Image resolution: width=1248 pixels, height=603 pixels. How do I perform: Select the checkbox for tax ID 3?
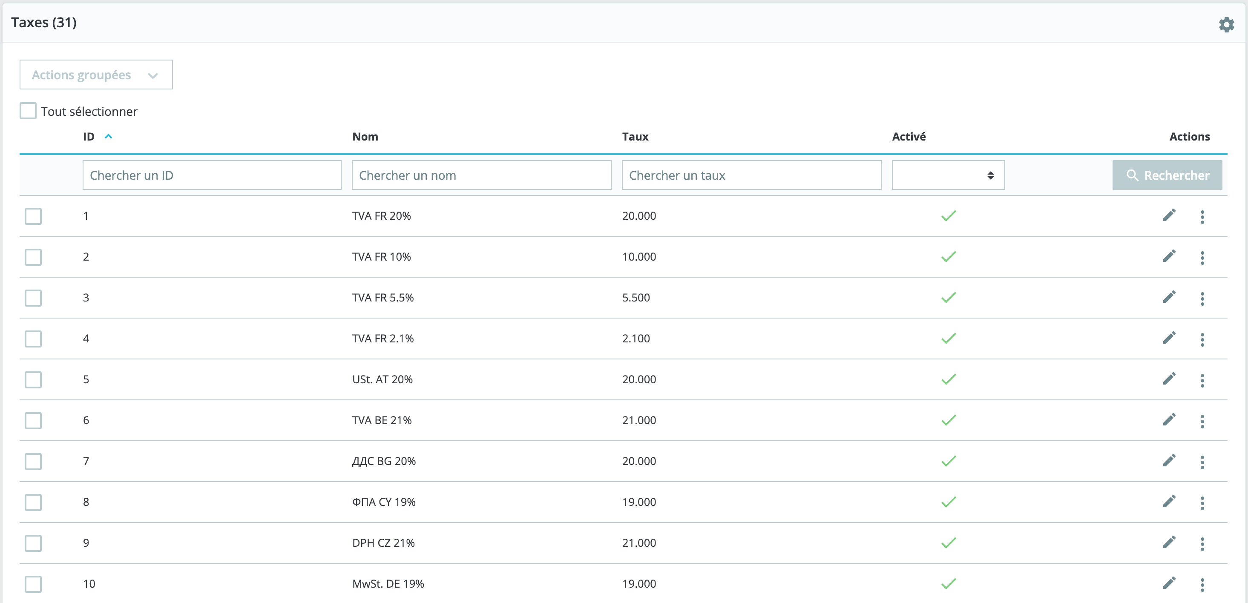pos(33,298)
